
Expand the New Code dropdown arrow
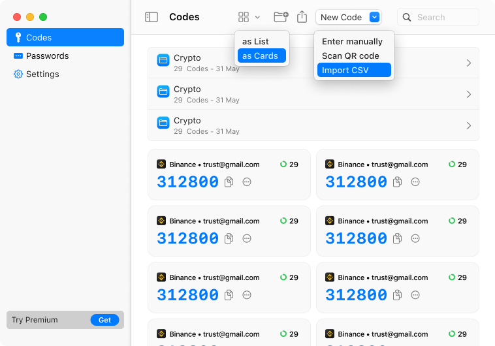coord(374,18)
